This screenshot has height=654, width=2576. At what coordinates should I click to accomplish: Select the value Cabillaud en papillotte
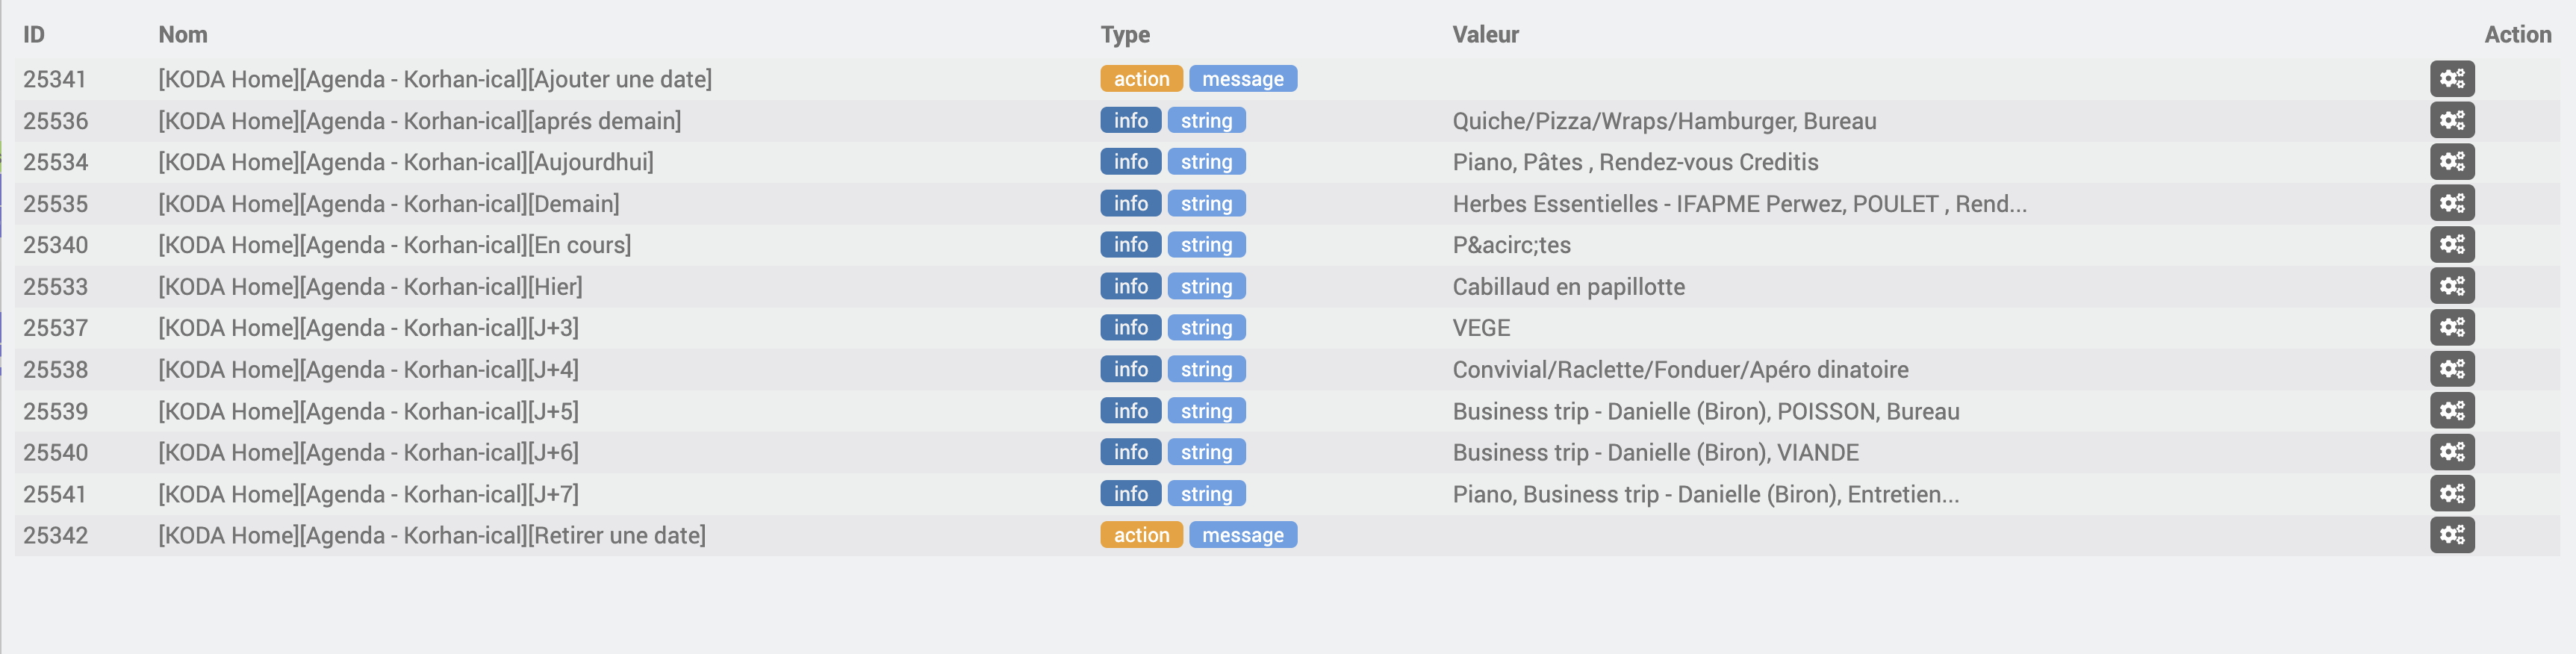tap(1568, 287)
